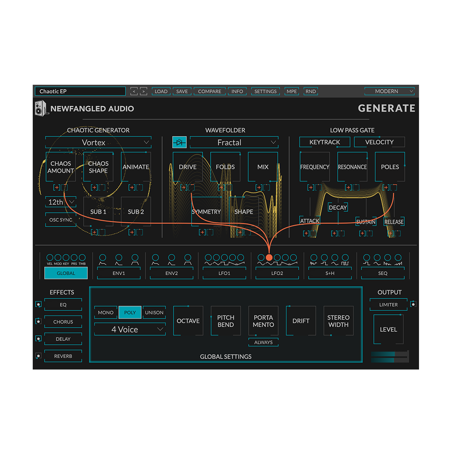Toggle the KEYTRACK option
453x453 pixels.
click(x=325, y=142)
